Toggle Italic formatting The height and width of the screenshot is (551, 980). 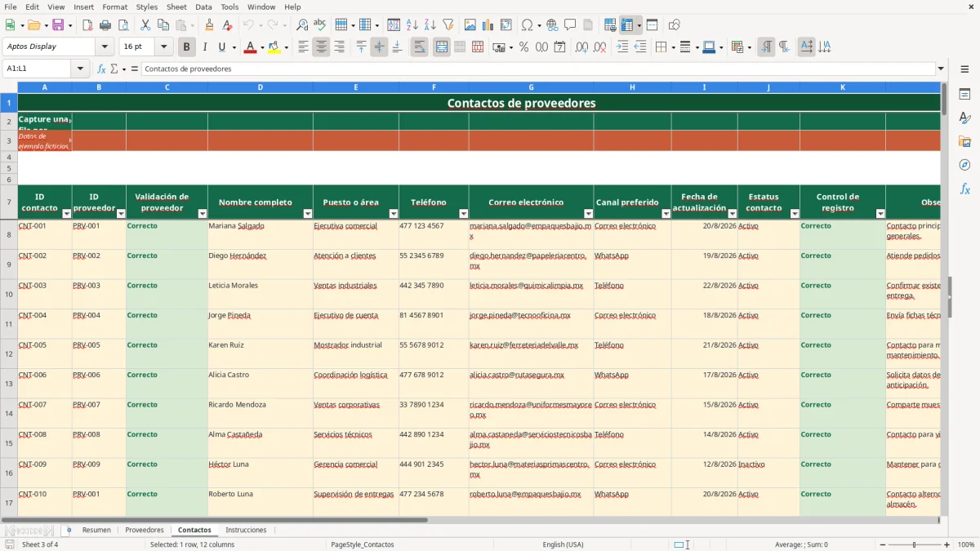point(204,47)
